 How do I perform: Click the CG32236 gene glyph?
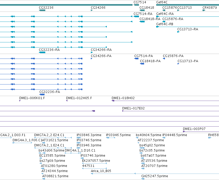[42, 10]
